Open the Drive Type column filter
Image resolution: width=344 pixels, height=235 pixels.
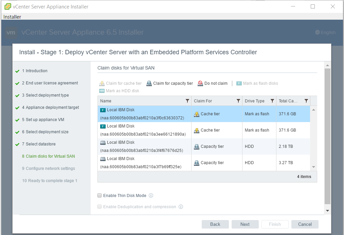click(x=272, y=101)
